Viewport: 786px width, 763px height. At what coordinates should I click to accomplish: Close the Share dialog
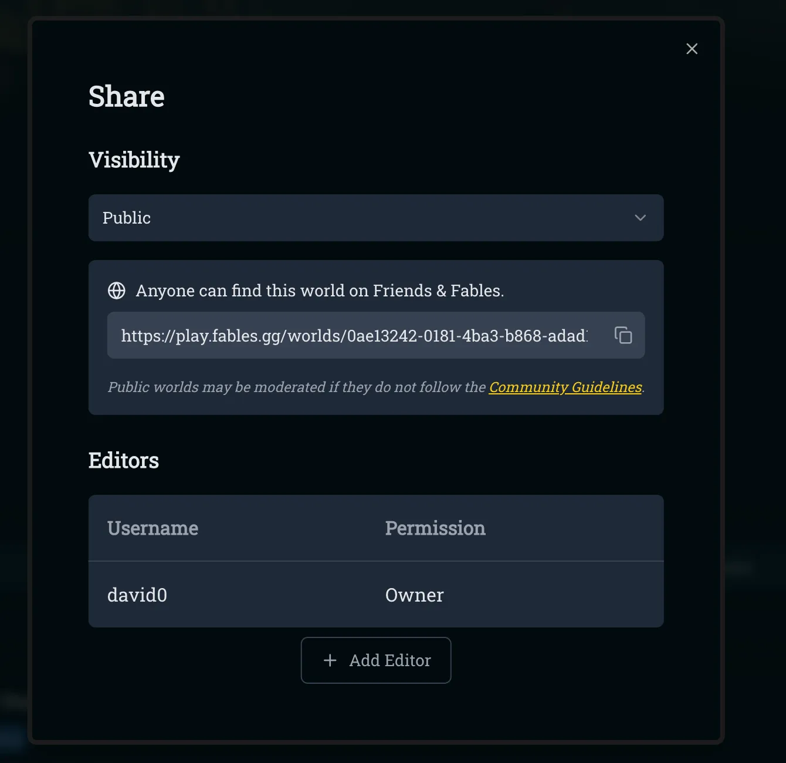(x=692, y=49)
